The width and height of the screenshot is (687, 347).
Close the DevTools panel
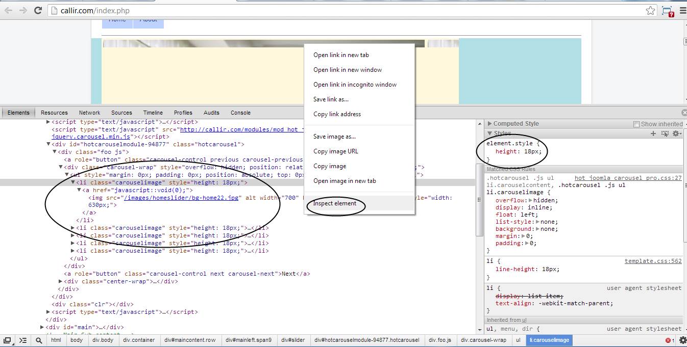(x=684, y=113)
